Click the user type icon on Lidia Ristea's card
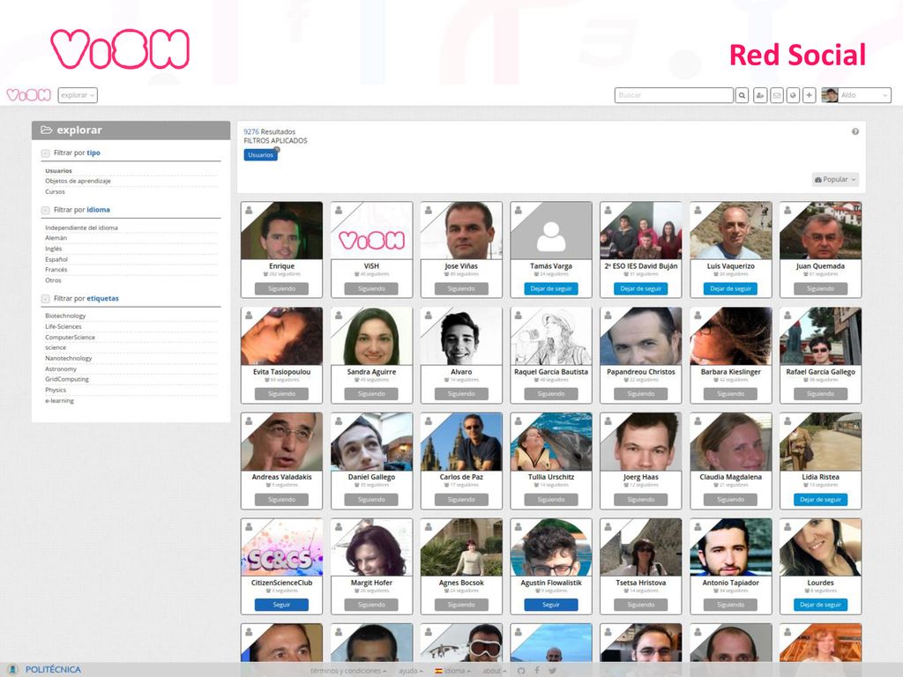 coord(787,420)
